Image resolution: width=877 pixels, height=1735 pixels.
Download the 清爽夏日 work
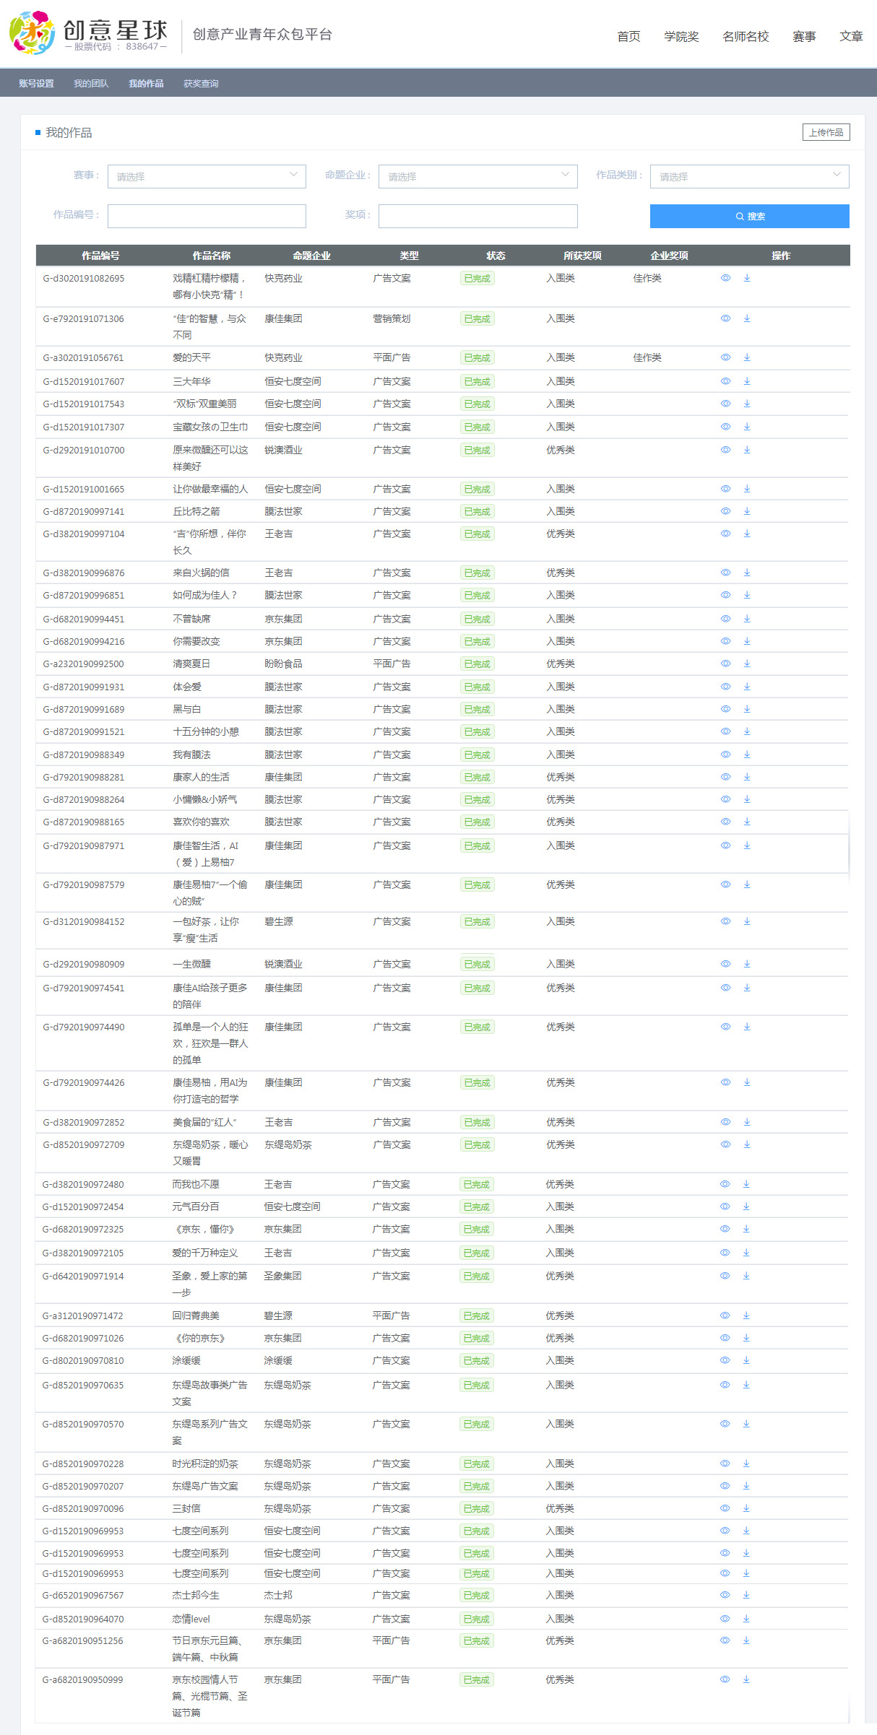click(747, 664)
